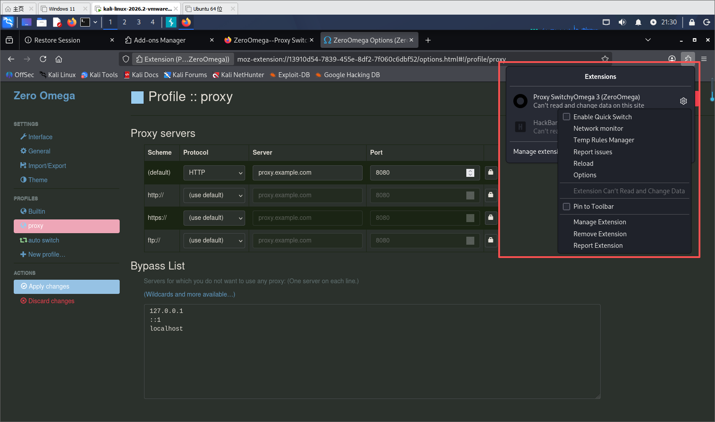Viewport: 715px width, 422px height.
Task: Expand http:// protocol use default dropdown
Action: click(x=214, y=195)
